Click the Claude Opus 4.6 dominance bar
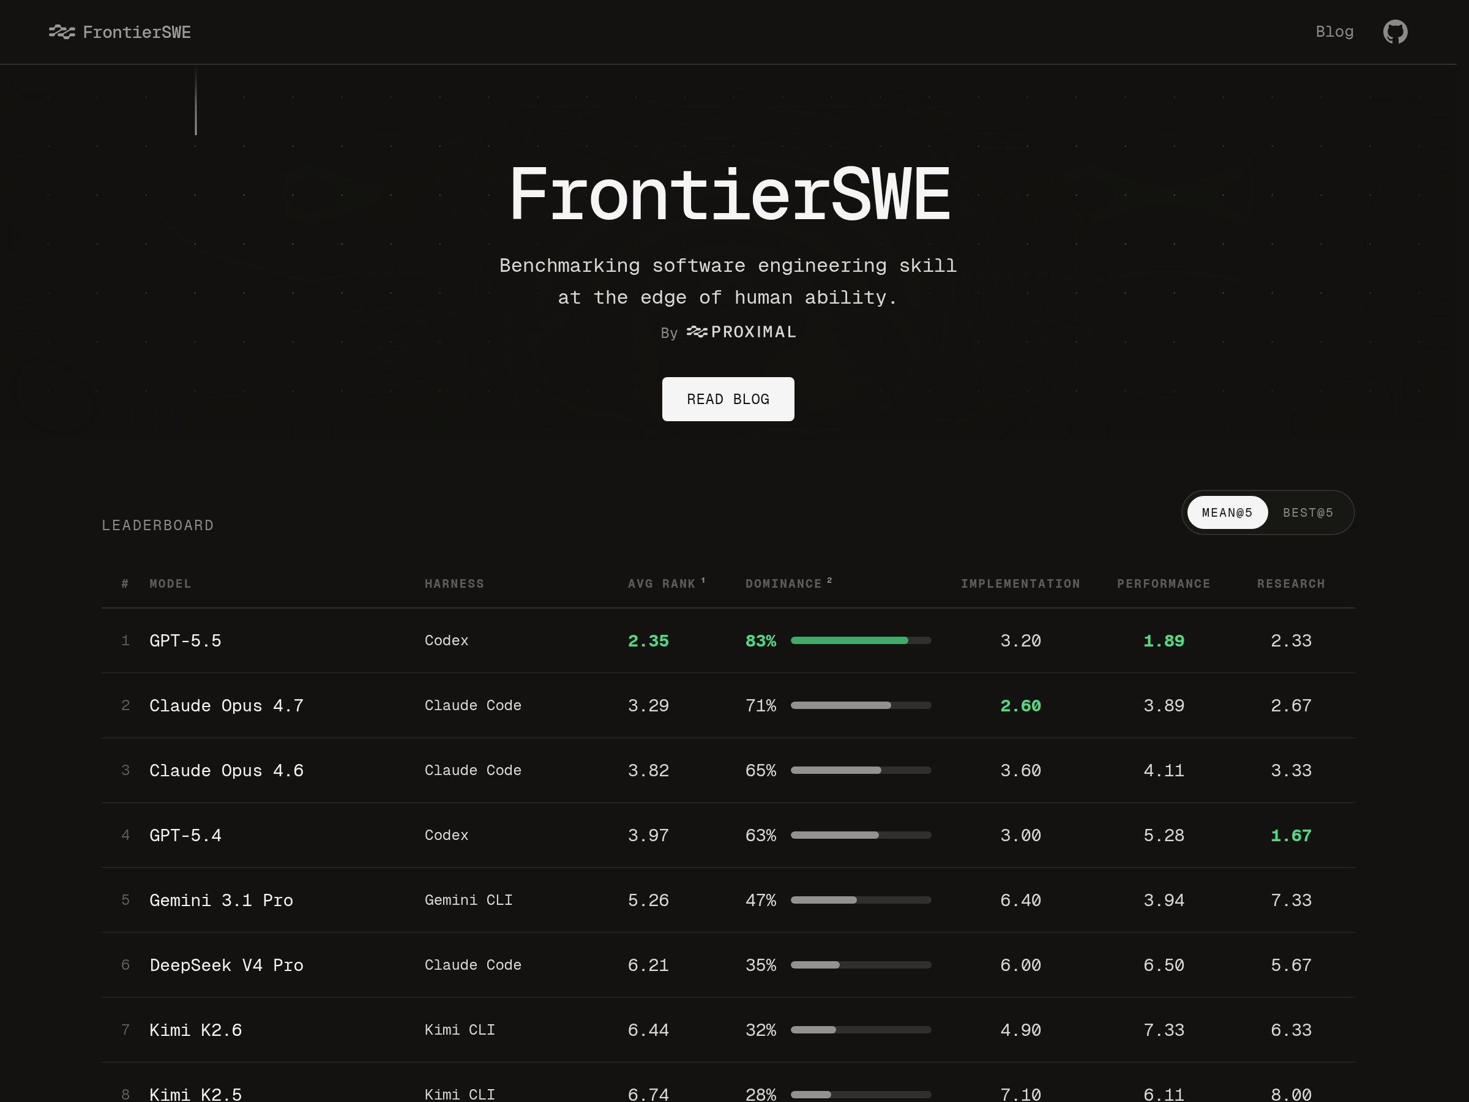Screen dimensions: 1469x1102 coord(861,771)
